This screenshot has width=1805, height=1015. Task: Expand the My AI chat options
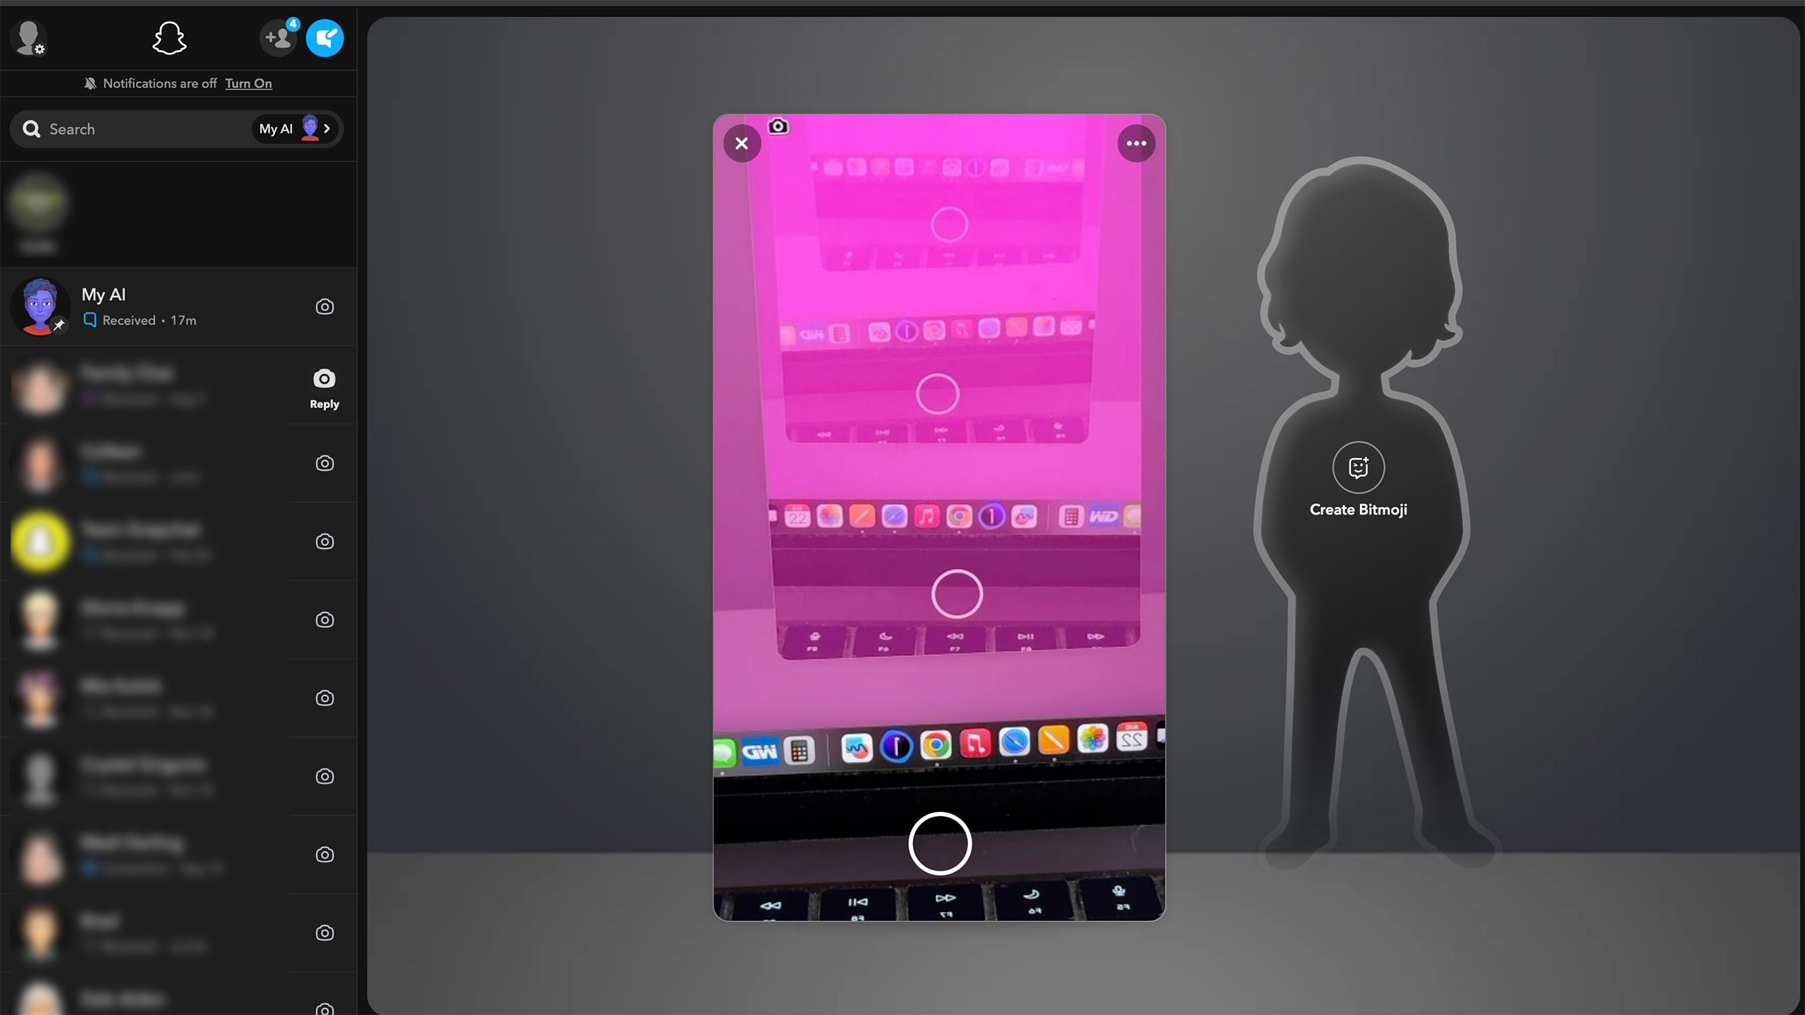326,128
